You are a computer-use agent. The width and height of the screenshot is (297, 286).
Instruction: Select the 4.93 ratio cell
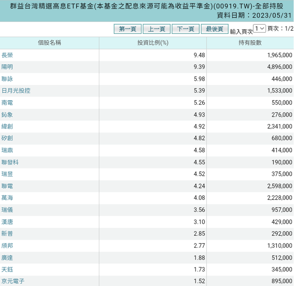(199, 115)
